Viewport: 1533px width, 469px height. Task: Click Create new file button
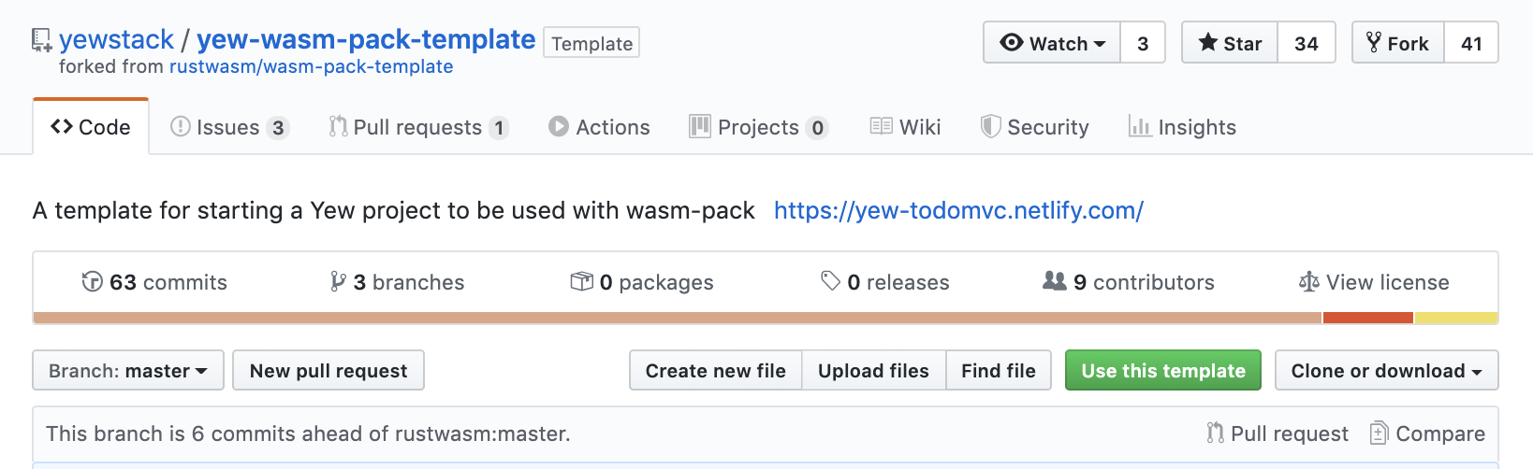pyautogui.click(x=716, y=370)
